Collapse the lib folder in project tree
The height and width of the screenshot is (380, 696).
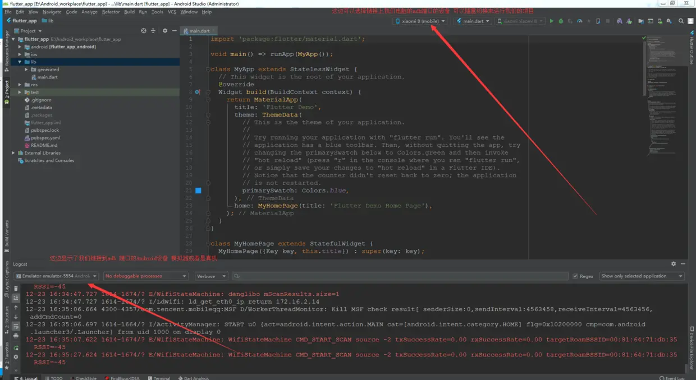pos(20,62)
